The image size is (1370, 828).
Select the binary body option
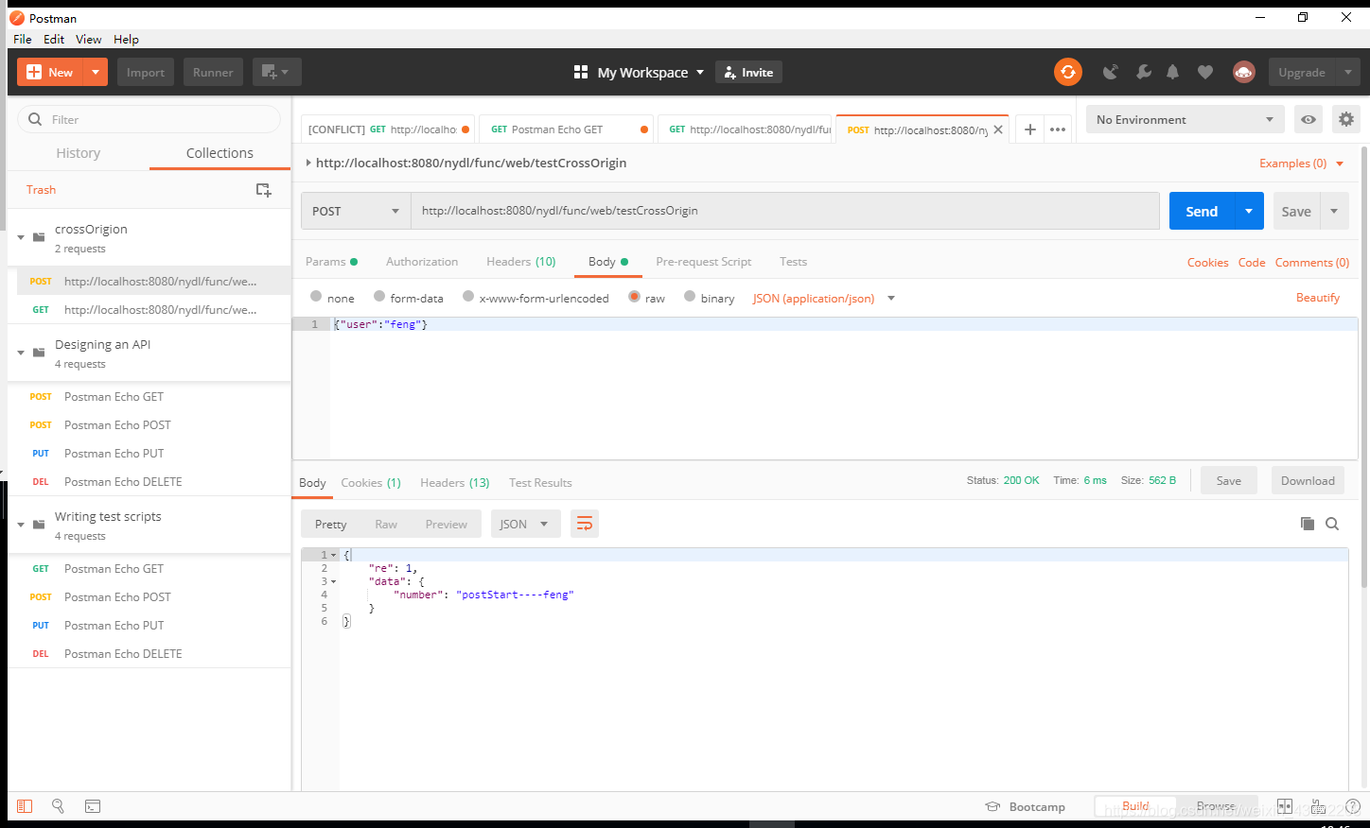[x=690, y=297]
